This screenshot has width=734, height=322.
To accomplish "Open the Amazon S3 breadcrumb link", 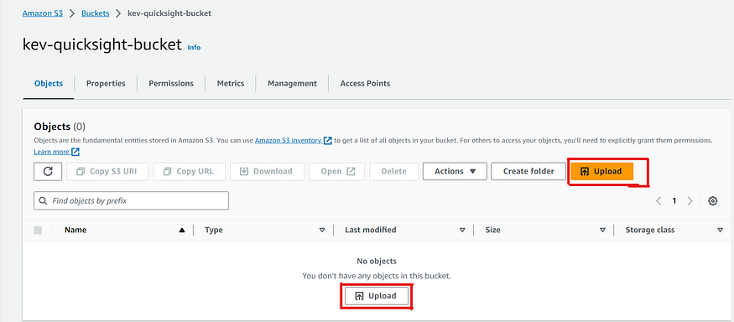I will (43, 13).
